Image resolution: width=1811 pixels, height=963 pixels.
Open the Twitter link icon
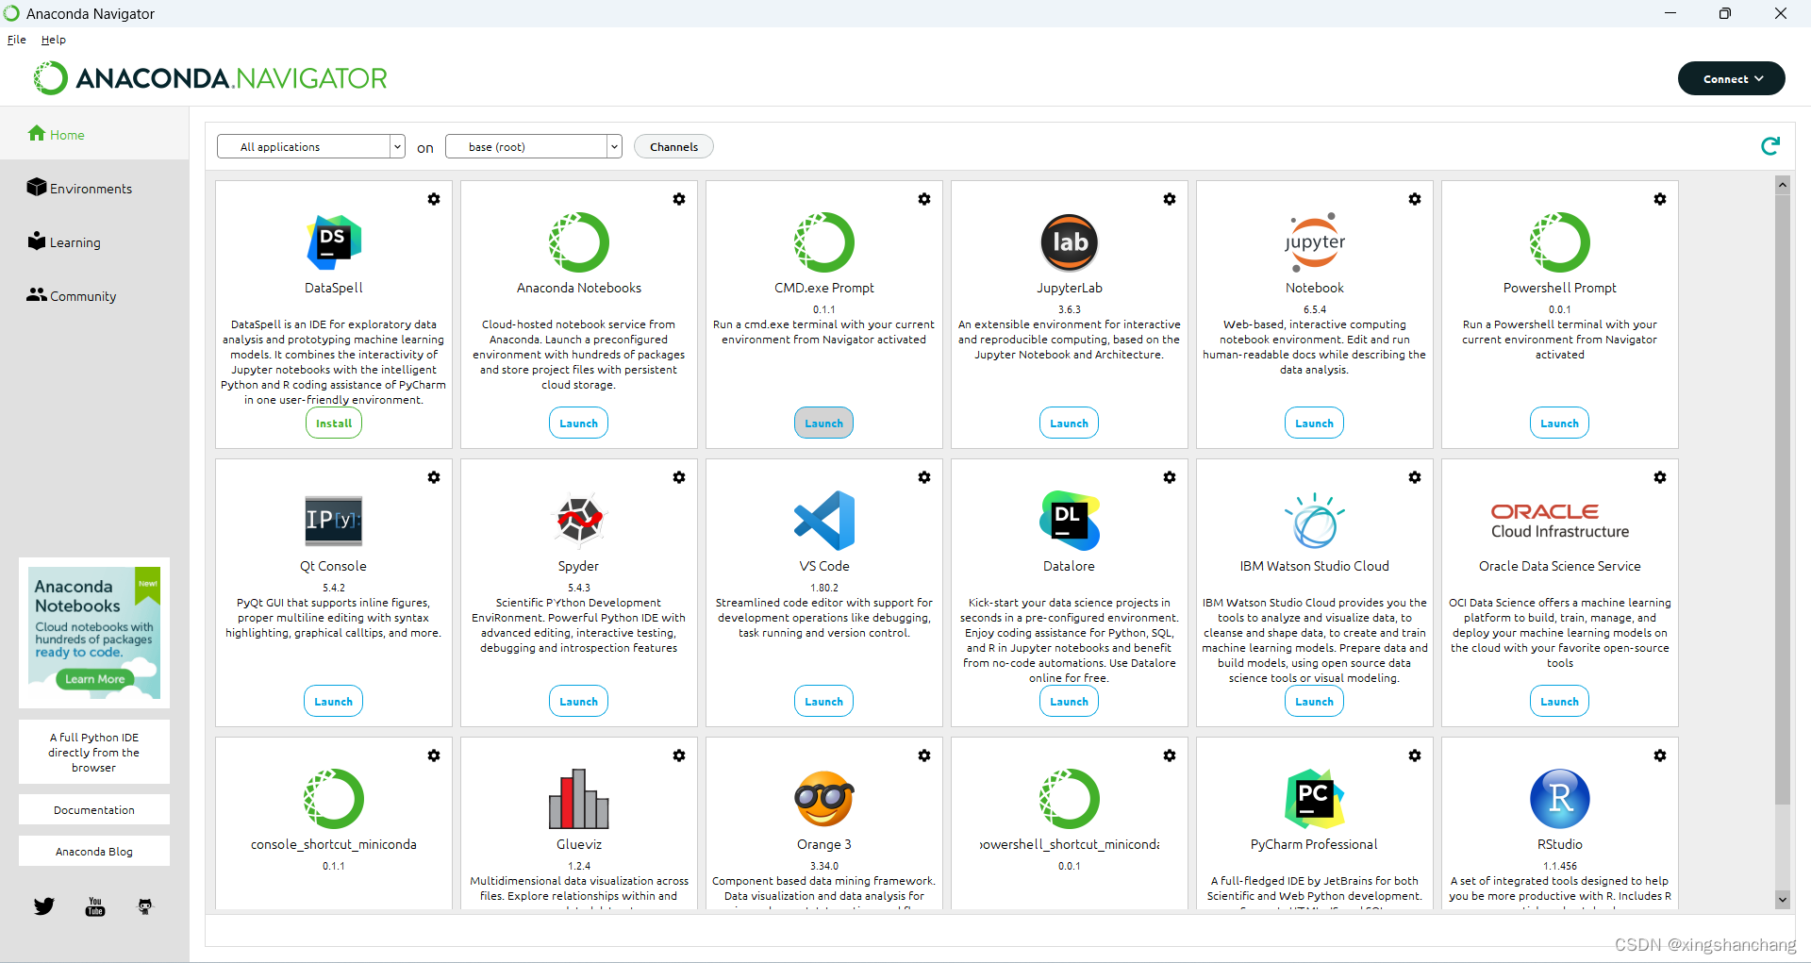[44, 906]
